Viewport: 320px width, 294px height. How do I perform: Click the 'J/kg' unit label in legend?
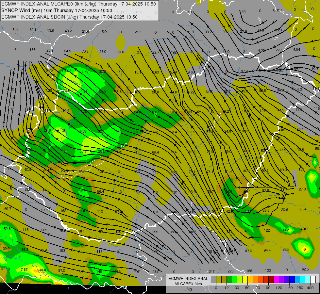pyautogui.click(x=188, y=289)
